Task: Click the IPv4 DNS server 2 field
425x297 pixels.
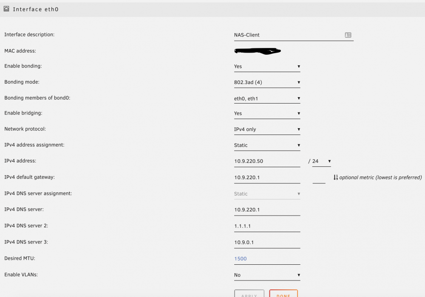Action: (x=267, y=226)
